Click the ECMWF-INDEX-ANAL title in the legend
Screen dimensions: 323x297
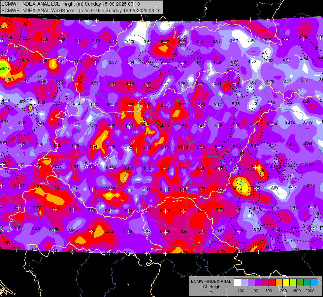[211, 281]
